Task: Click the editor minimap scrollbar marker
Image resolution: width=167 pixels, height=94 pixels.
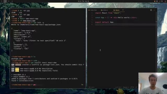Action: point(156,22)
